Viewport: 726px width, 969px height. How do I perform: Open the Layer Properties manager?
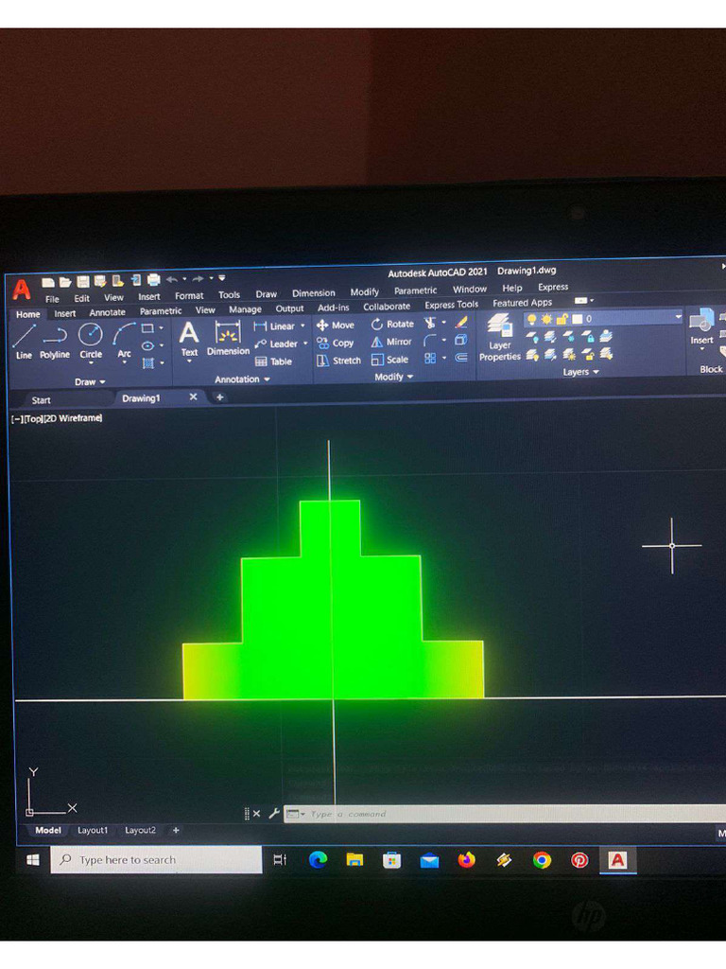(x=499, y=337)
